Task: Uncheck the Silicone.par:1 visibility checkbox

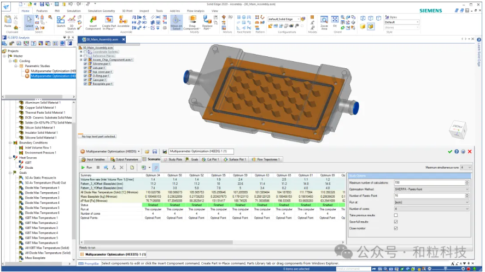Action: click(x=85, y=64)
